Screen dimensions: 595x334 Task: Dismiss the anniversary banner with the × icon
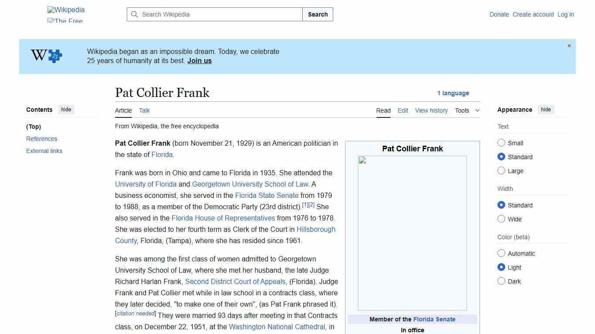click(x=569, y=45)
